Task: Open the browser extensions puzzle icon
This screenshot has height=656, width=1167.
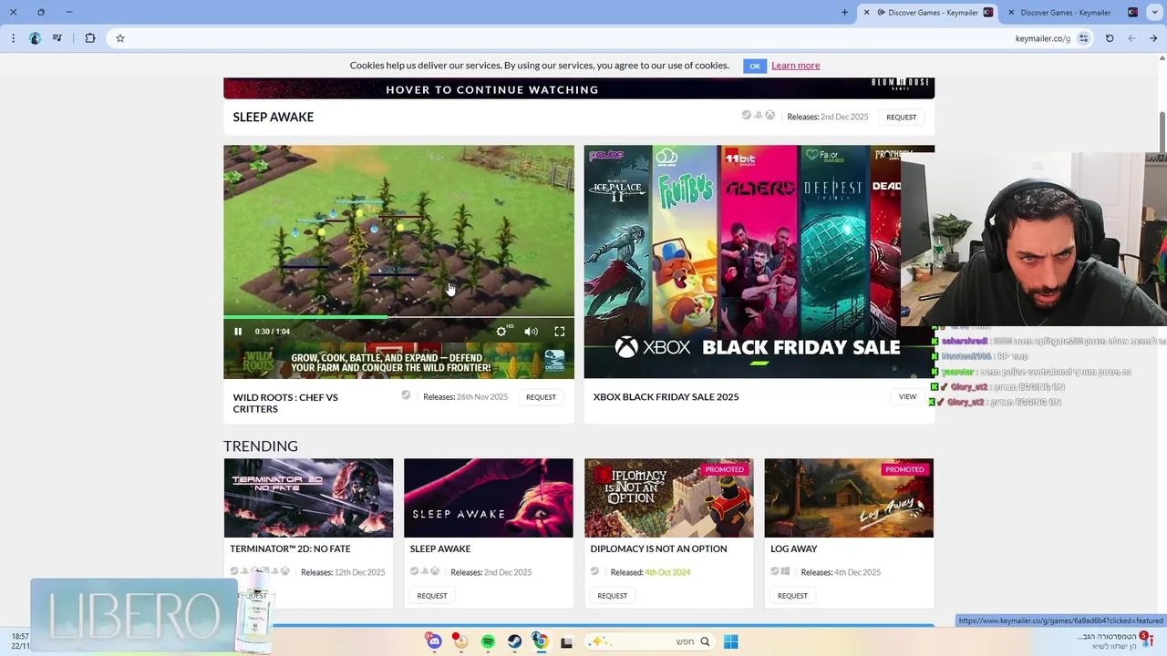Action: point(90,38)
